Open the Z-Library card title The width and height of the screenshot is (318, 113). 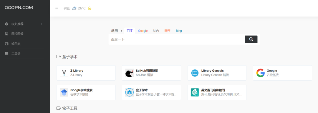click(x=77, y=71)
